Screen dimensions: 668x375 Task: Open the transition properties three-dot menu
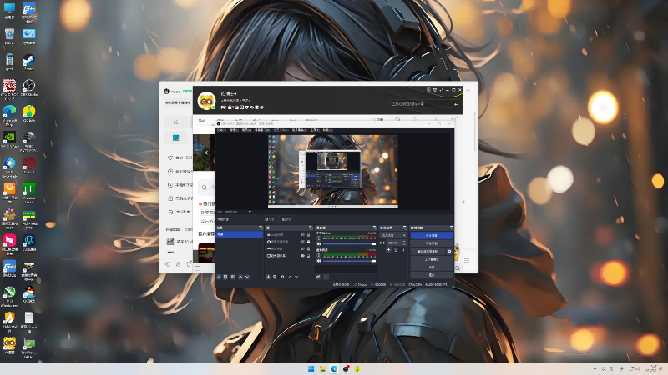click(404, 249)
